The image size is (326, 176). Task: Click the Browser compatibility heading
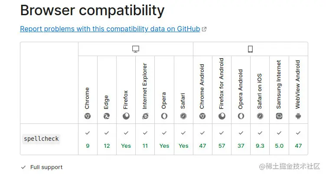(92, 10)
